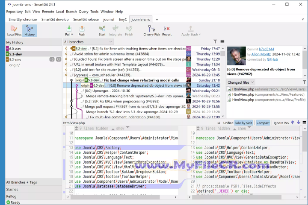
Task: Open the Pull dropdown arrow
Action: [72, 35]
